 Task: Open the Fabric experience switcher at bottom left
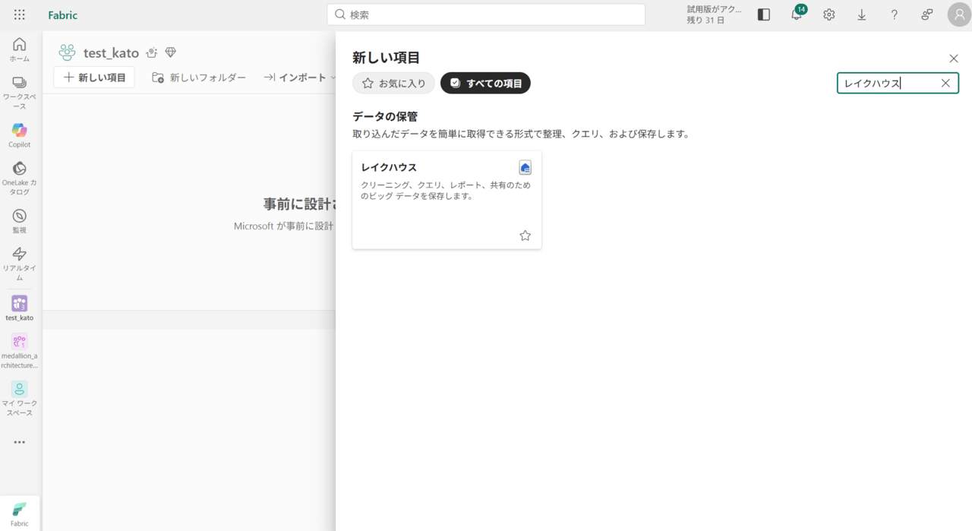[x=20, y=514]
